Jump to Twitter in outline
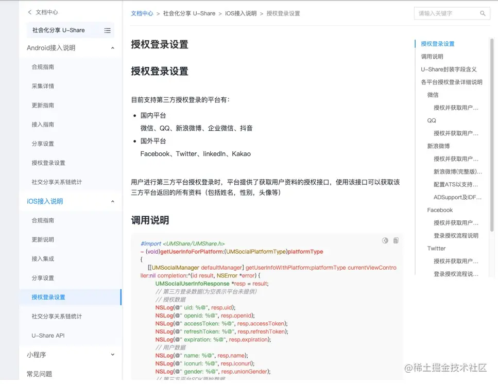 [x=436, y=249]
